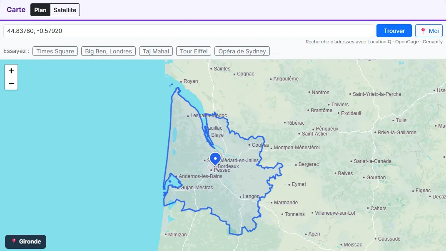
Task: Focus the coordinates search field
Action: point(188,31)
